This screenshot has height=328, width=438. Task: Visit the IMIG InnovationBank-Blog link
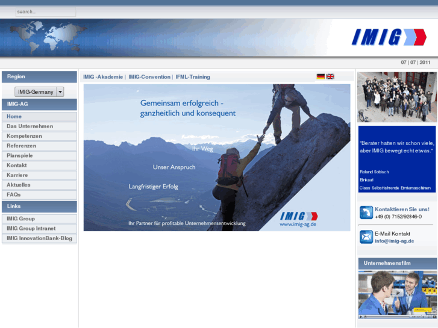coord(39,238)
